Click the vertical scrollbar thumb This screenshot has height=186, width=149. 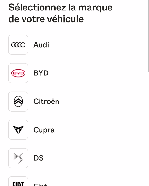click(148, 36)
